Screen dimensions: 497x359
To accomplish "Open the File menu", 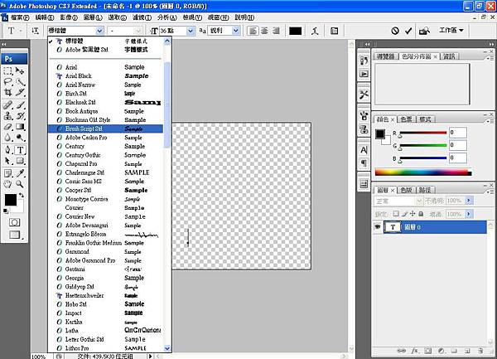I will coord(20,17).
